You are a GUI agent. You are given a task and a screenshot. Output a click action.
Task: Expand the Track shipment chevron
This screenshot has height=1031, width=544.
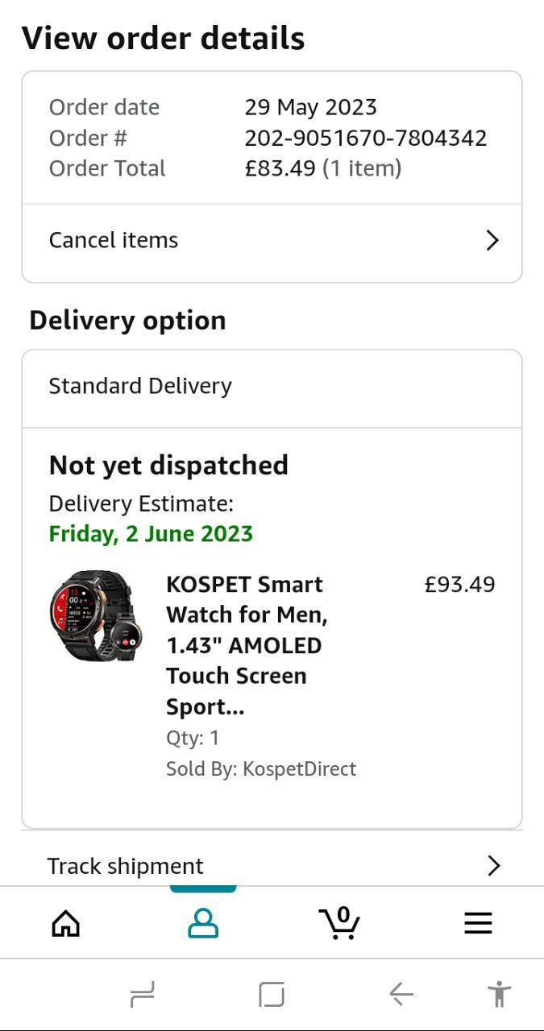click(493, 866)
